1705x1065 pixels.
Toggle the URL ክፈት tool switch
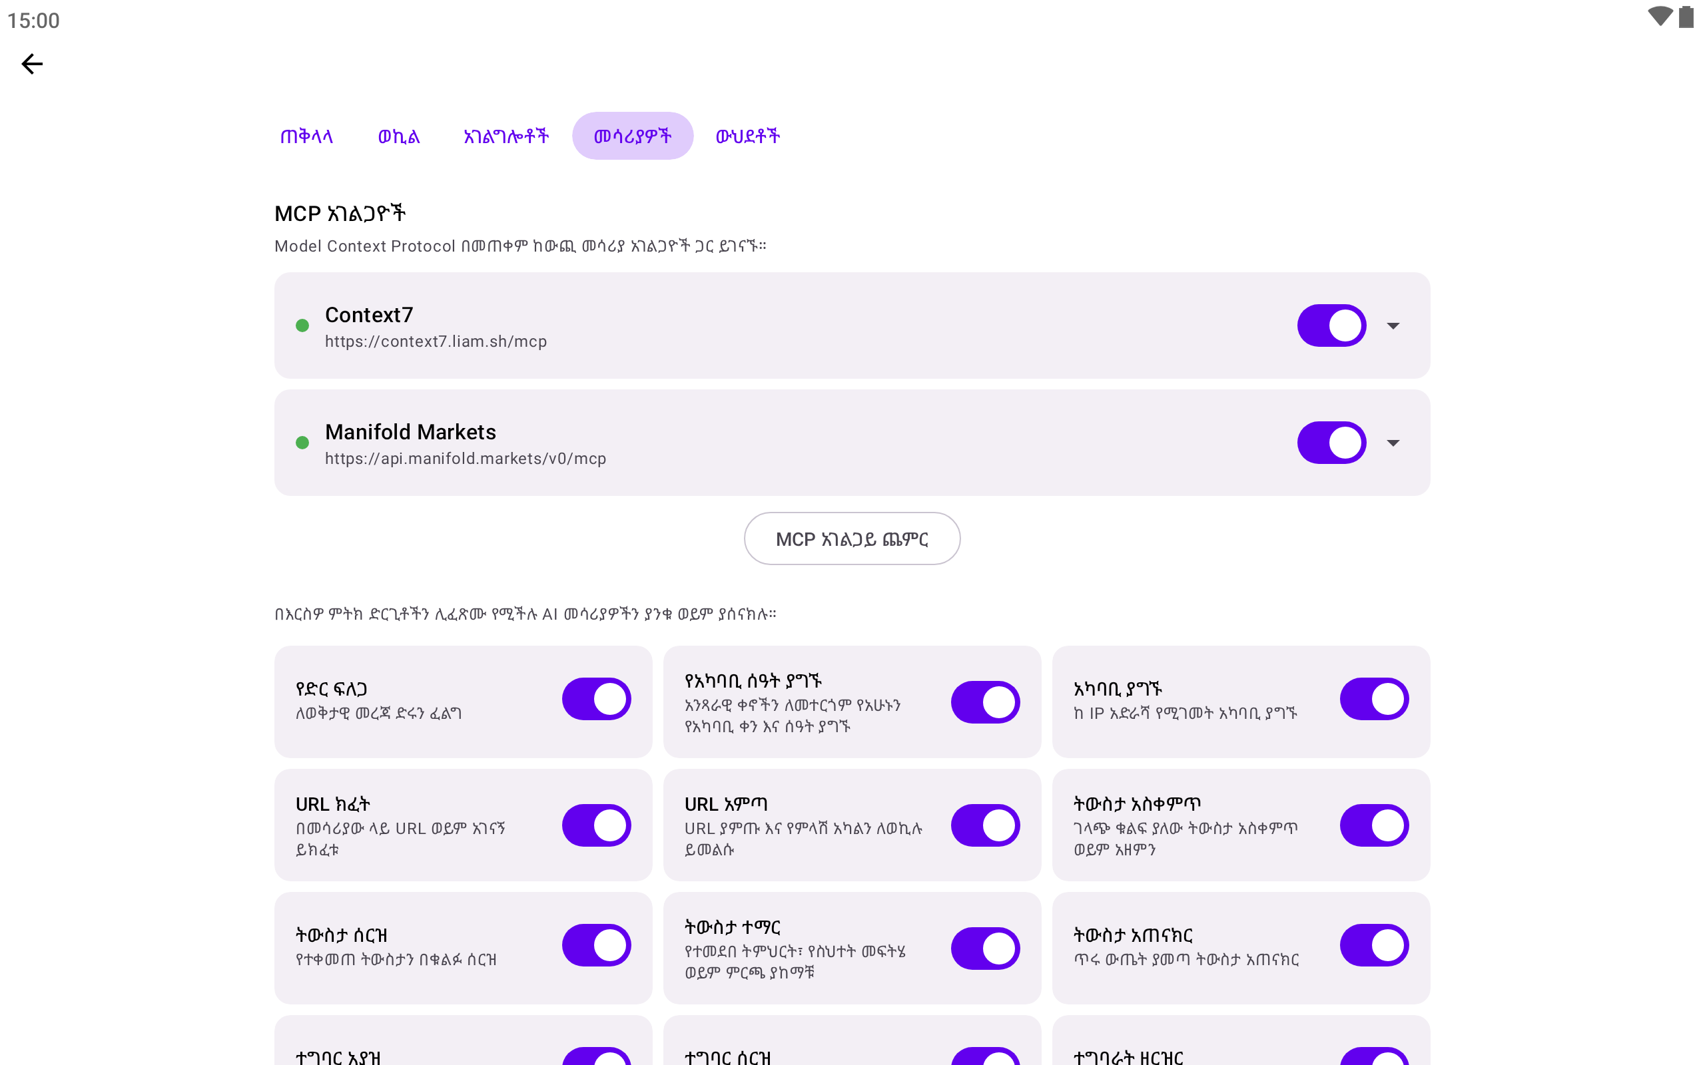(596, 825)
